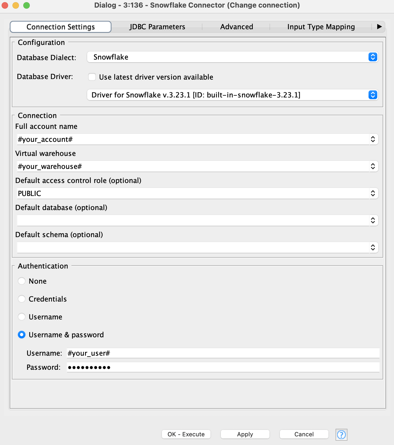Image resolution: width=394 pixels, height=445 pixels.
Task: Click into the Virtual warehouse field
Action: (193, 166)
